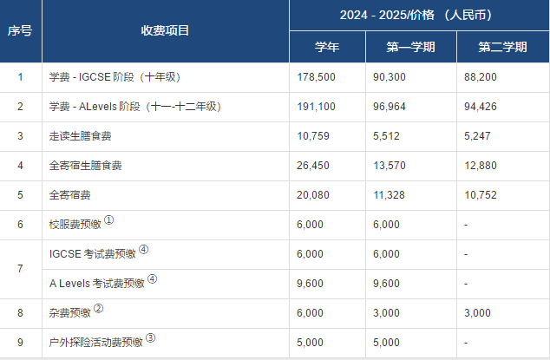Click the 全寄宿生膳食费 item
Screen dimensions: 550x360
tap(86, 166)
